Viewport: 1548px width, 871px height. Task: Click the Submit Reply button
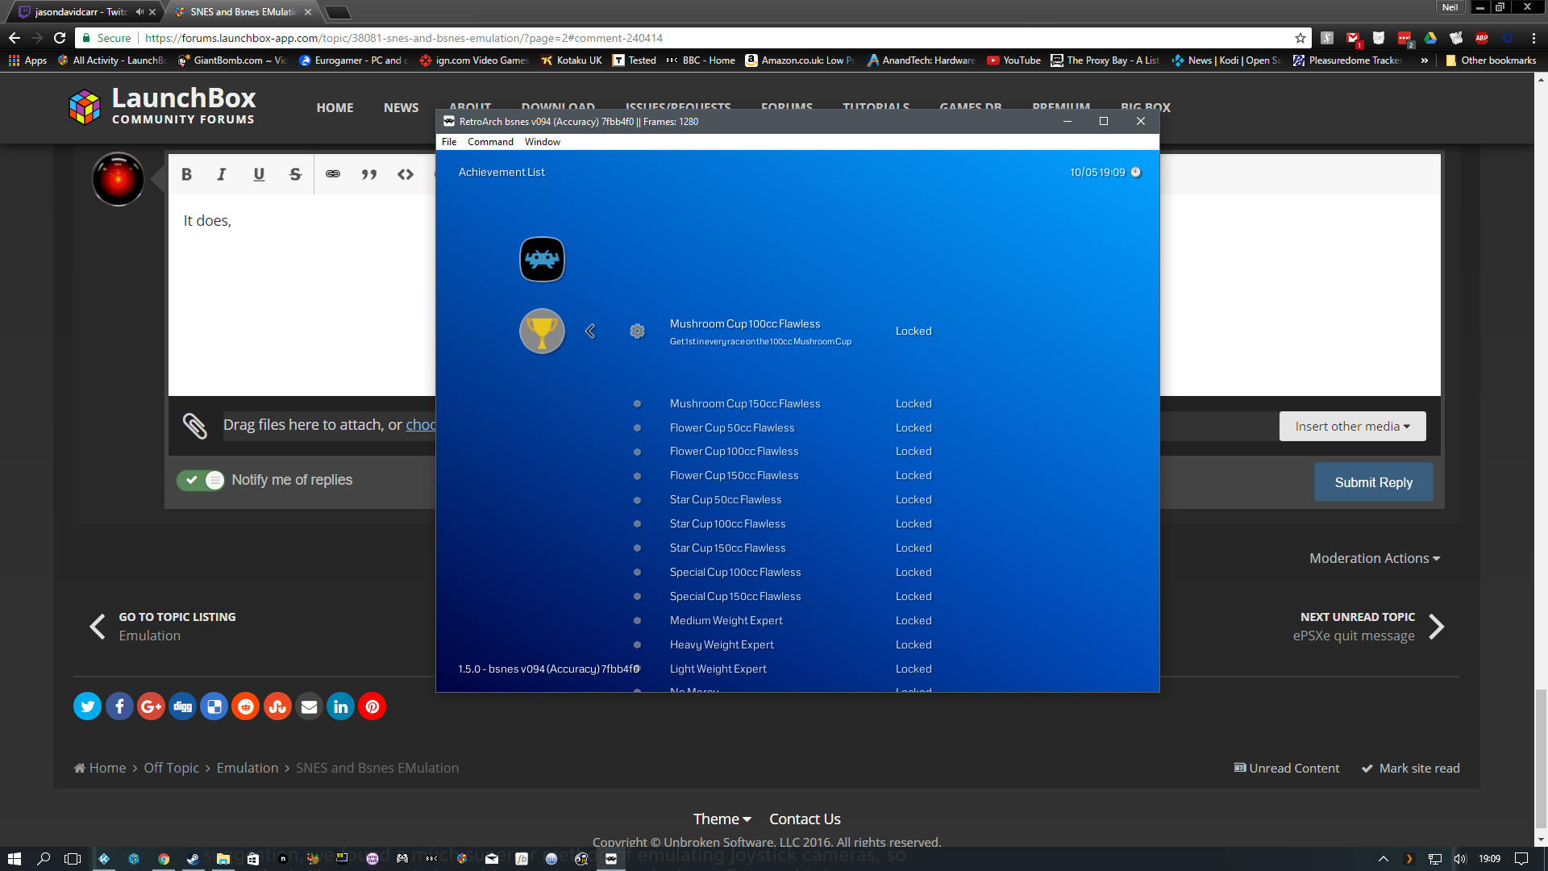(1373, 482)
